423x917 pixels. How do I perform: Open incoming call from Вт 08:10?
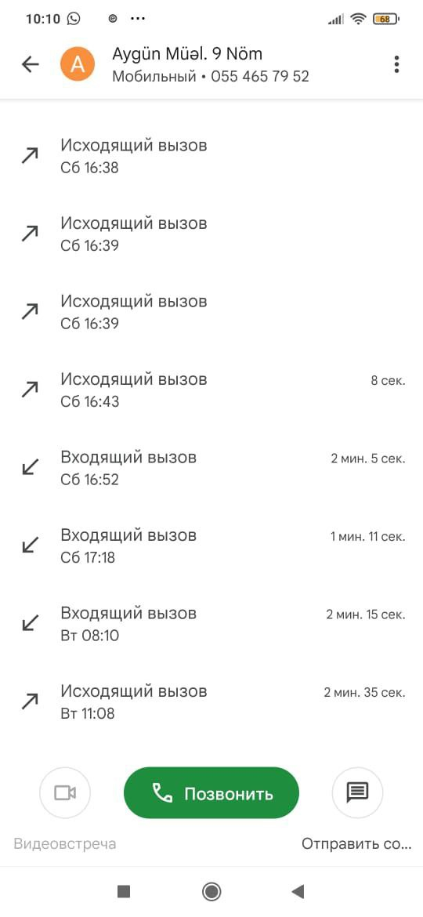[211, 623]
